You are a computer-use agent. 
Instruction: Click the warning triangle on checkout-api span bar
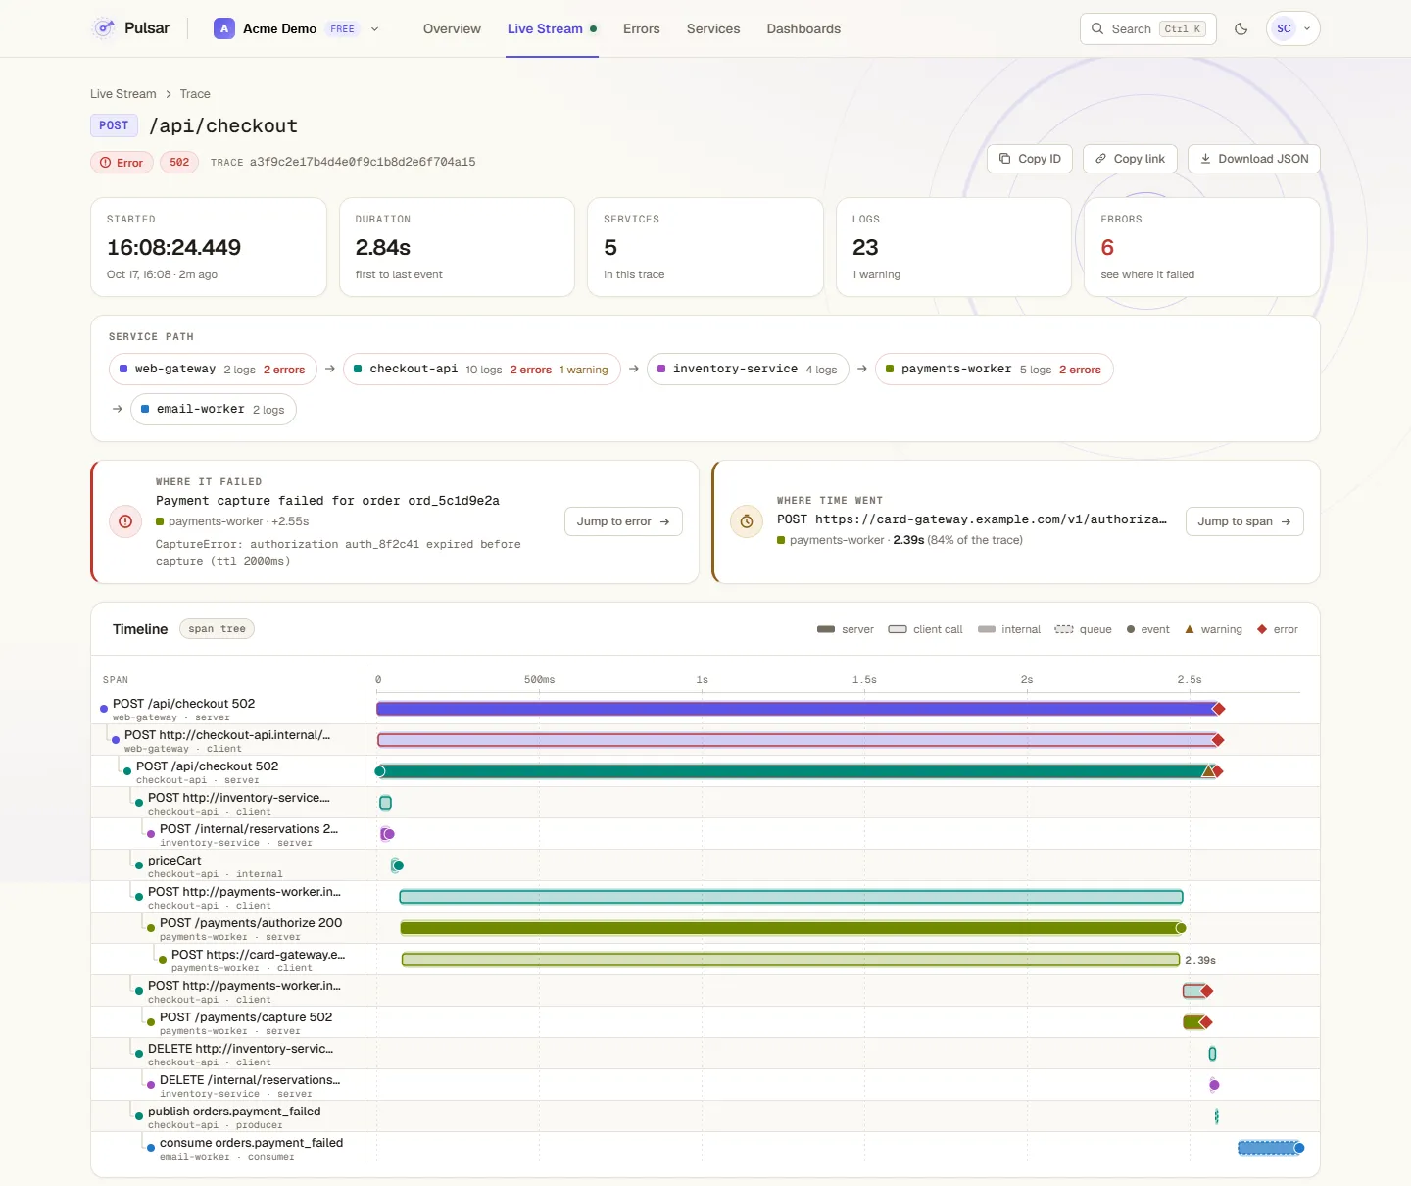click(x=1209, y=771)
